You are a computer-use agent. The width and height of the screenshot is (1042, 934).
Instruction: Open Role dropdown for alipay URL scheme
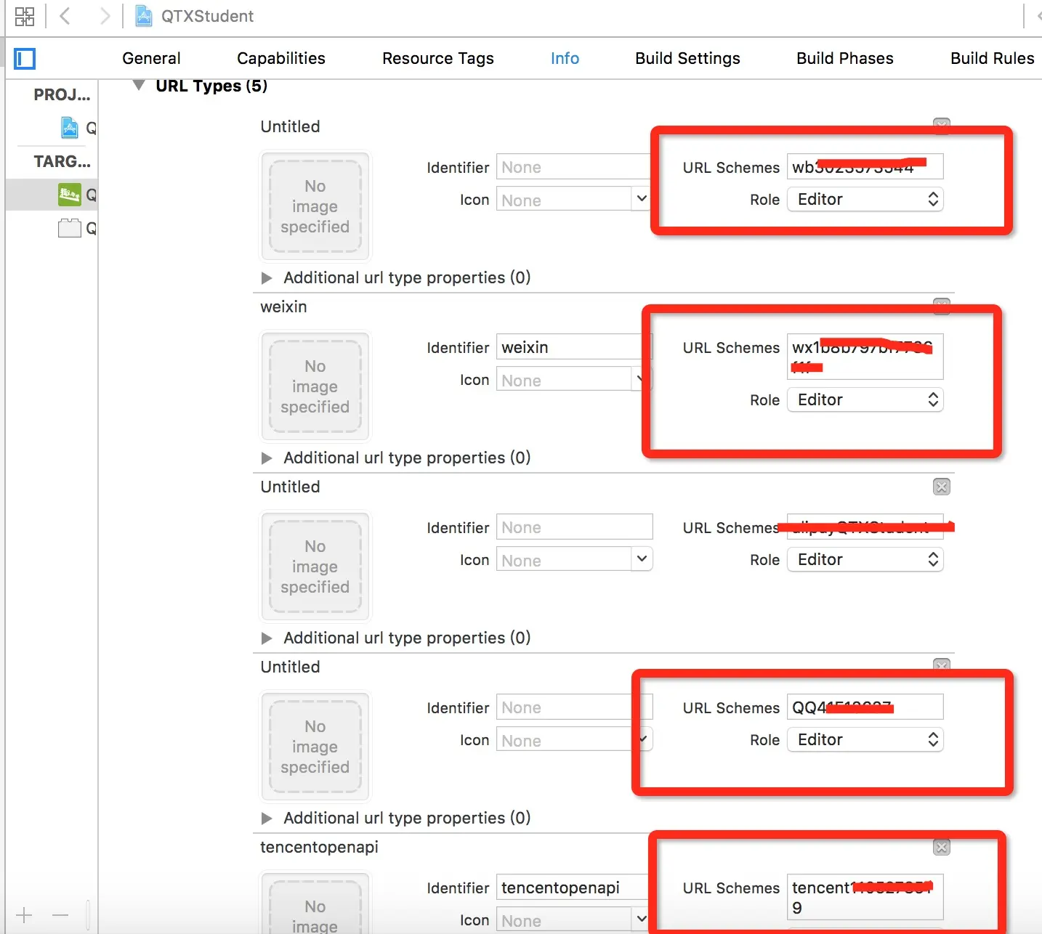pyautogui.click(x=865, y=559)
